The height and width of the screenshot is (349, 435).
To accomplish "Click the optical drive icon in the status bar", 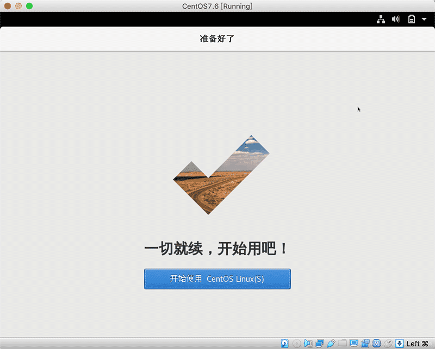I will coord(296,343).
